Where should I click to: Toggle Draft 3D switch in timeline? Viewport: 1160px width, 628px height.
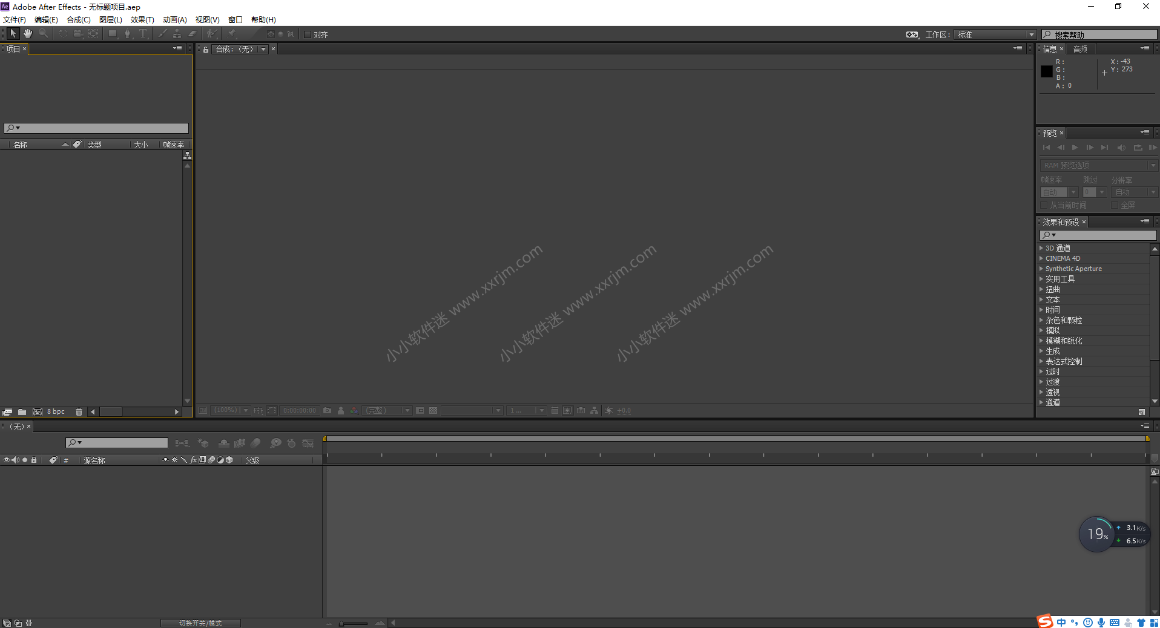click(x=203, y=443)
